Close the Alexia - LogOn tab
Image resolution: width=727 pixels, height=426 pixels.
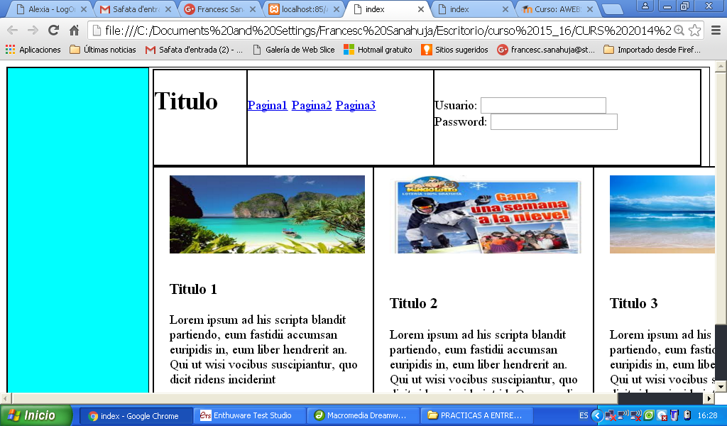coord(84,9)
